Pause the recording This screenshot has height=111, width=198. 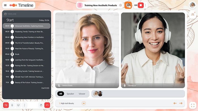[136, 5]
